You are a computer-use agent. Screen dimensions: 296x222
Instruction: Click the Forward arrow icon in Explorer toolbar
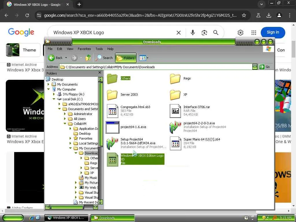(74, 58)
